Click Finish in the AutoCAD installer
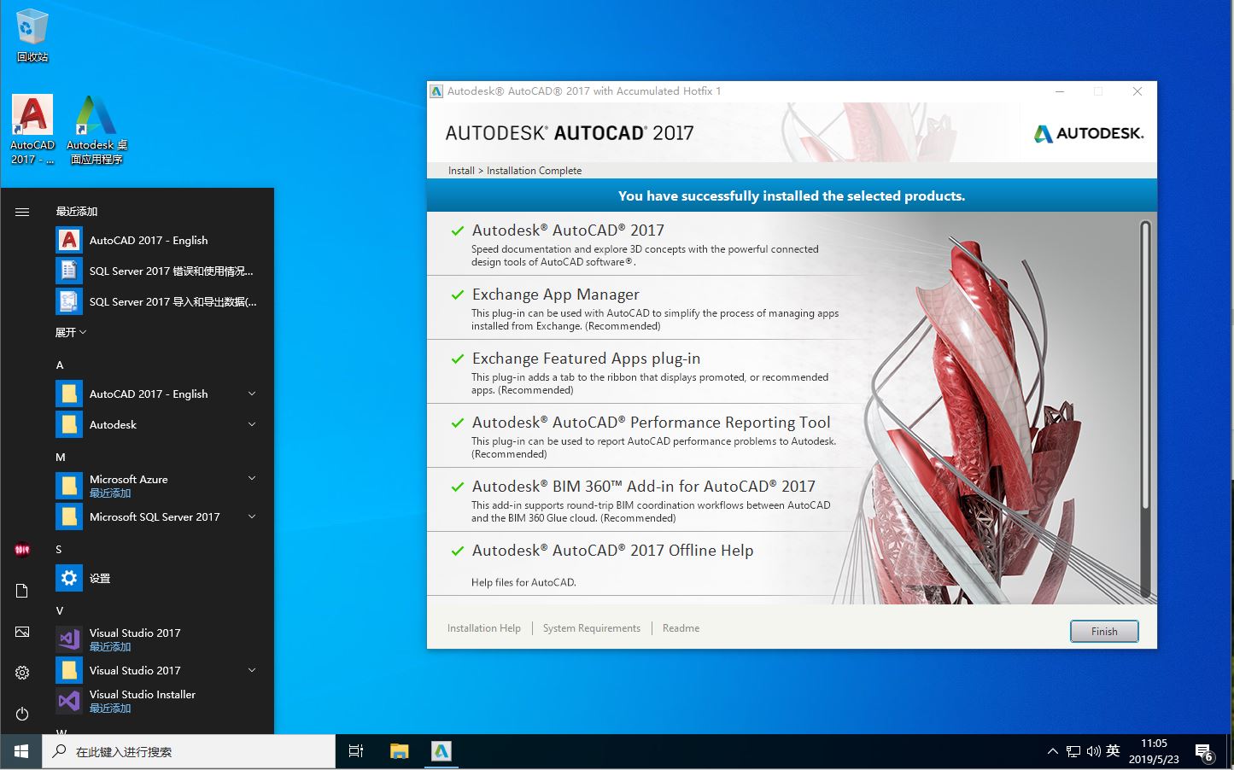Screen dimensions: 1234x770 (1103, 632)
